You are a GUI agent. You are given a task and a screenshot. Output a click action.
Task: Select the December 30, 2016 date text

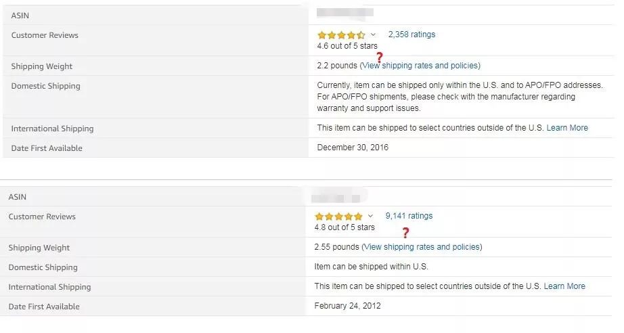click(x=353, y=148)
